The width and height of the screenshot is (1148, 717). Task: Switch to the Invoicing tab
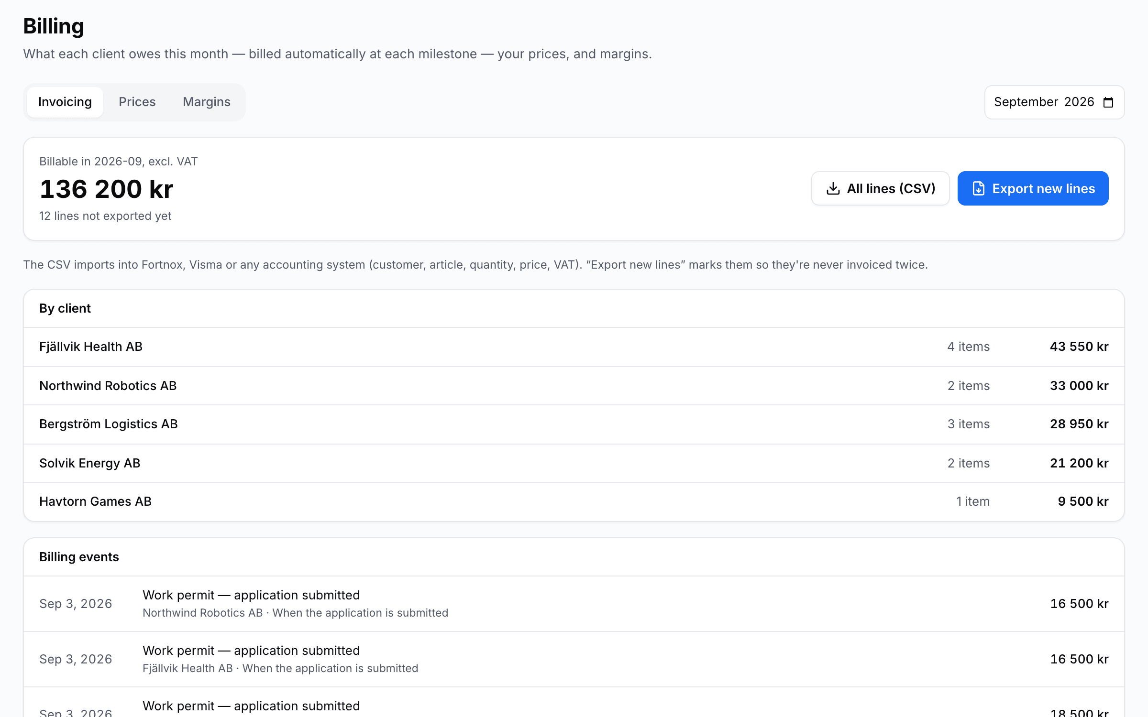pyautogui.click(x=65, y=102)
